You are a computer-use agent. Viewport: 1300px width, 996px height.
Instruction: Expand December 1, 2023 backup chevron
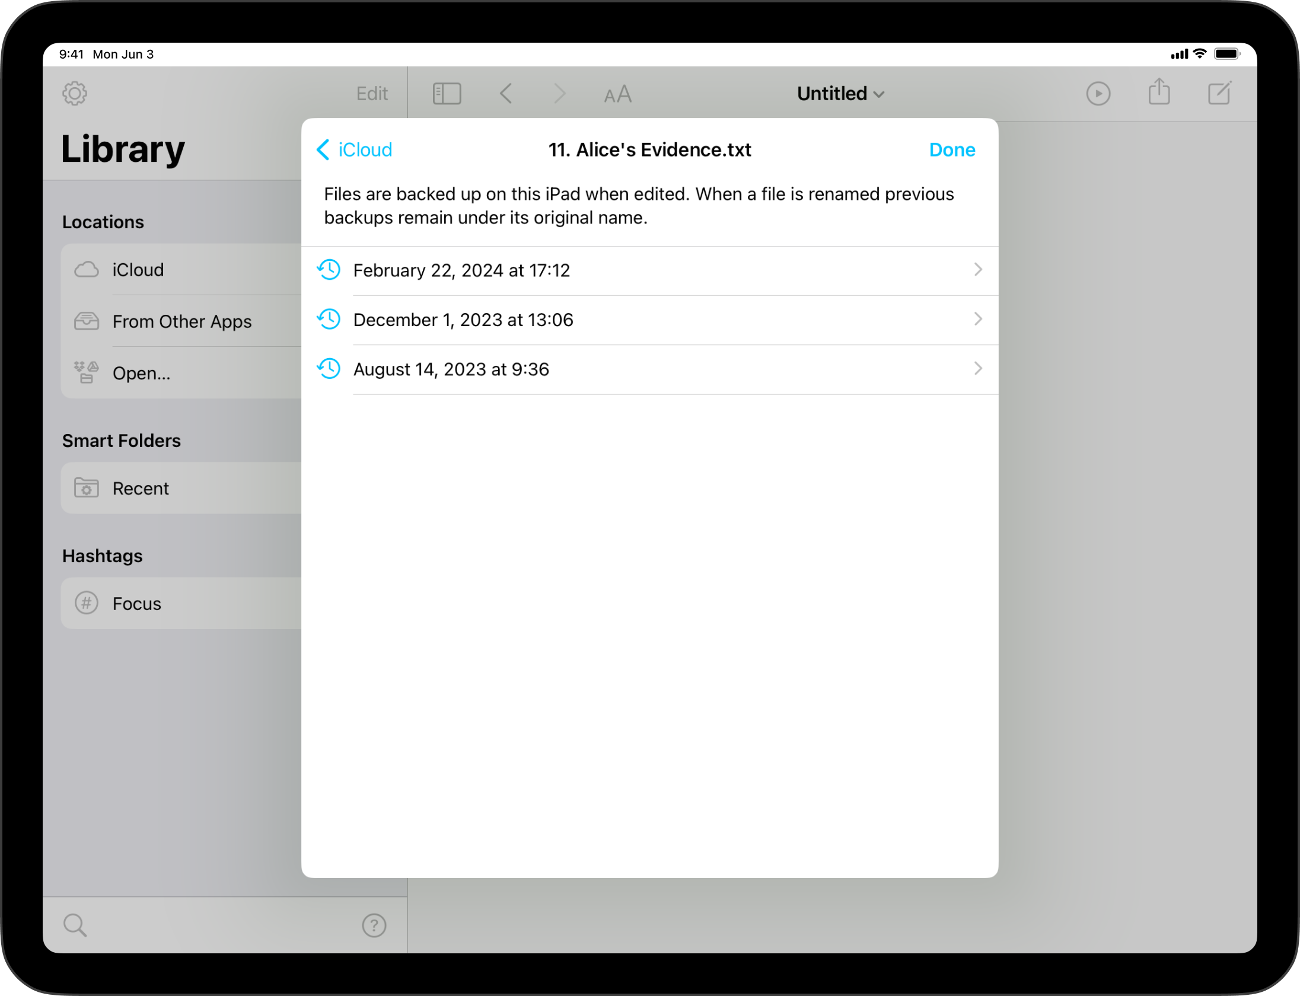977,320
